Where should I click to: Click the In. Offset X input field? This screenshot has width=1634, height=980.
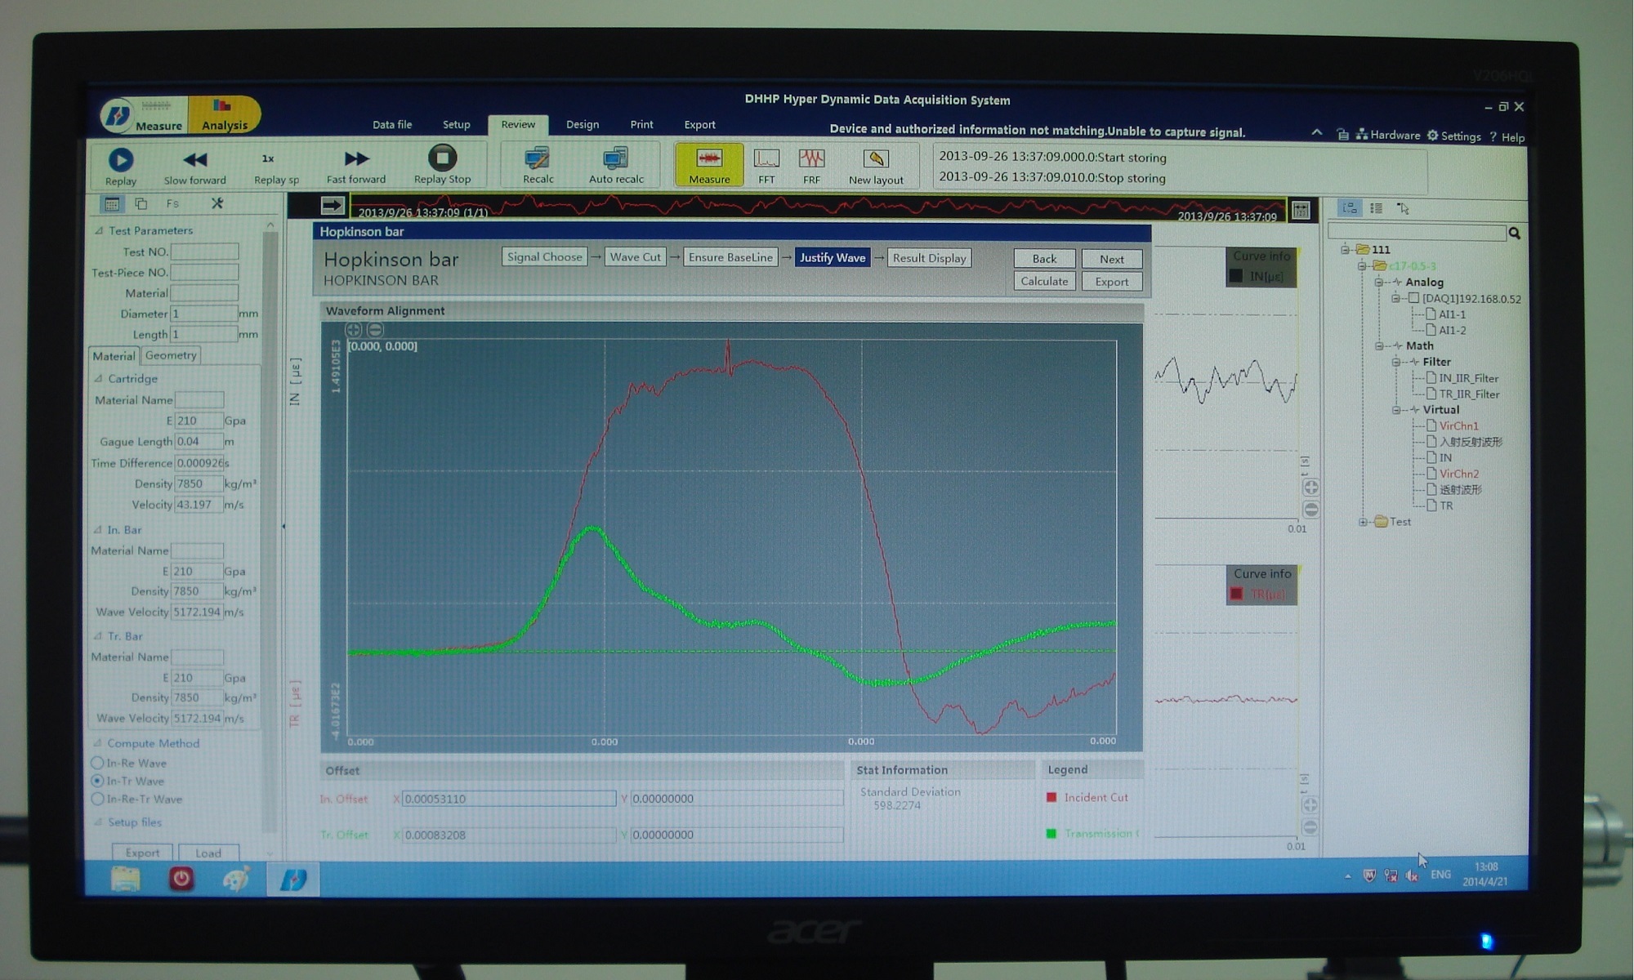508,799
